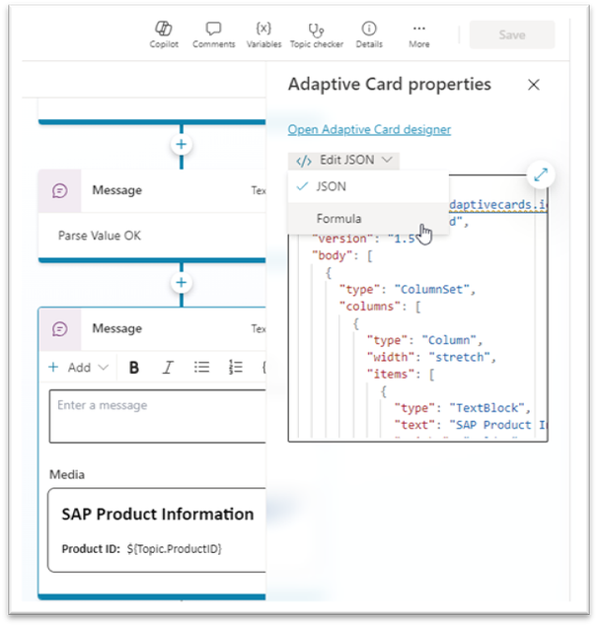The height and width of the screenshot is (626, 598).
Task: Open the More options menu
Action: coord(419,35)
